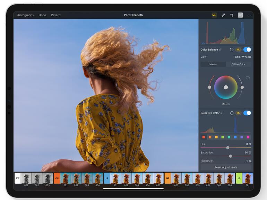
Task: Reset the Color Balance adjustment
Action: point(232,49)
